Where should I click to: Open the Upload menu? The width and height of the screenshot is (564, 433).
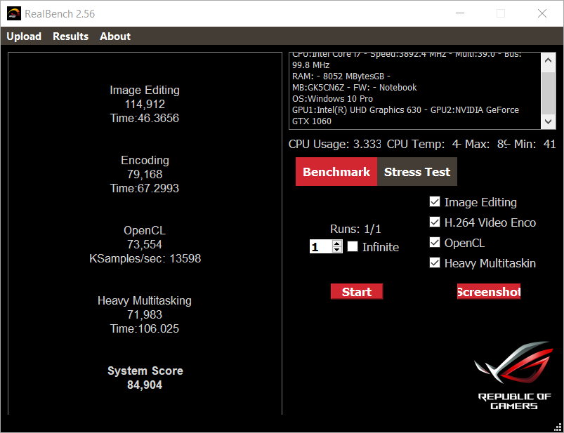24,36
